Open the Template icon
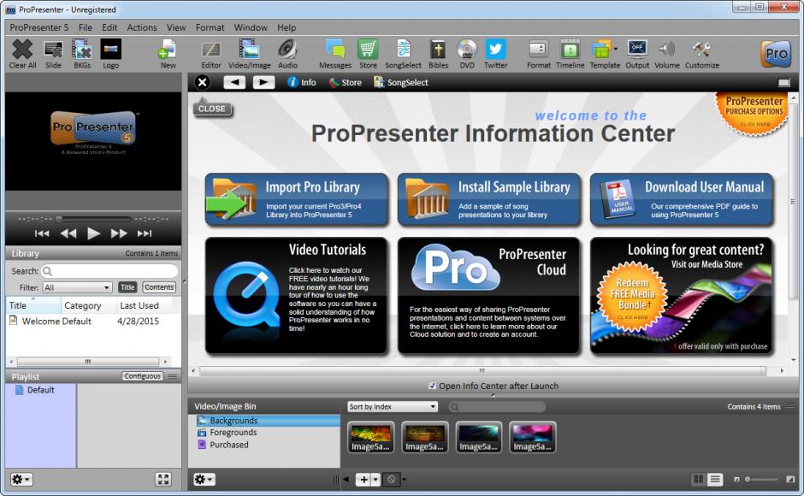804x496 pixels. coord(605,54)
